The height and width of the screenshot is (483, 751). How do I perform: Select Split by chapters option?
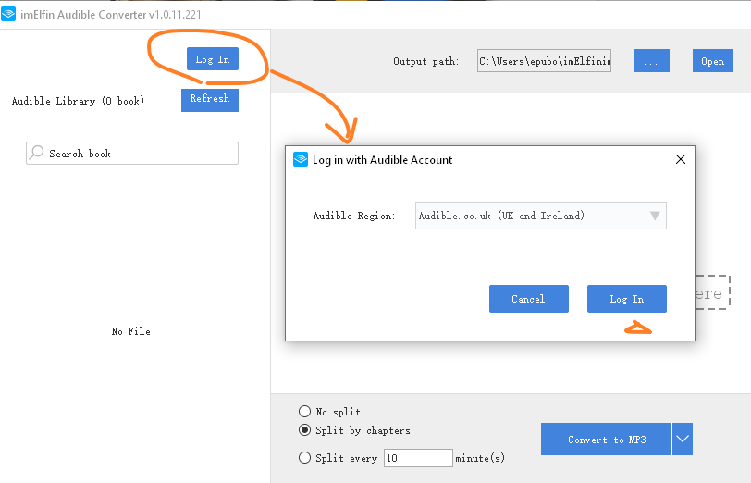pyautogui.click(x=304, y=430)
